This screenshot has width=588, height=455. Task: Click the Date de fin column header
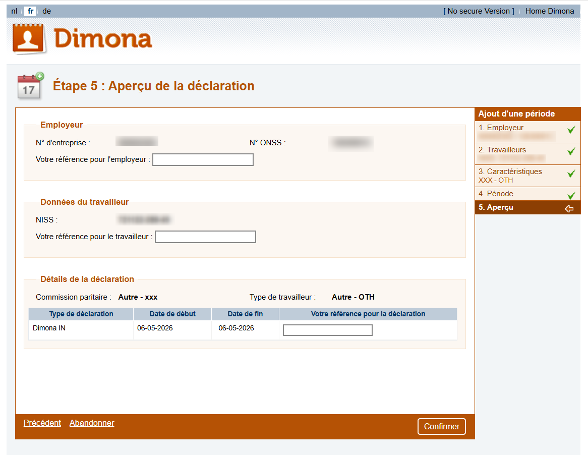pyautogui.click(x=245, y=314)
